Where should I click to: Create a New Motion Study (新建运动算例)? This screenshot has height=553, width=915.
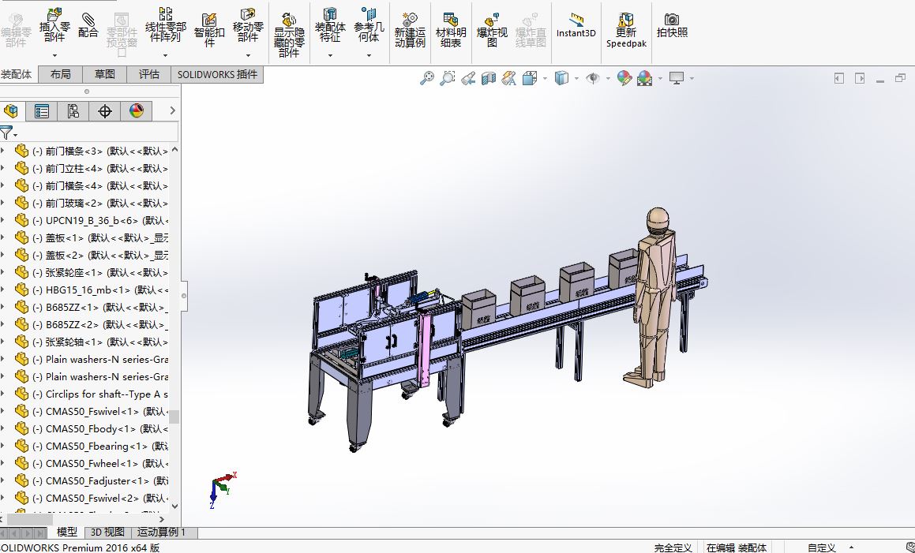coord(410,29)
